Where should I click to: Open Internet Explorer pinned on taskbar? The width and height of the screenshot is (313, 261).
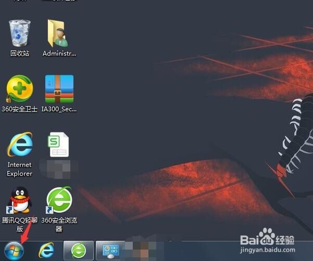pyautogui.click(x=46, y=251)
